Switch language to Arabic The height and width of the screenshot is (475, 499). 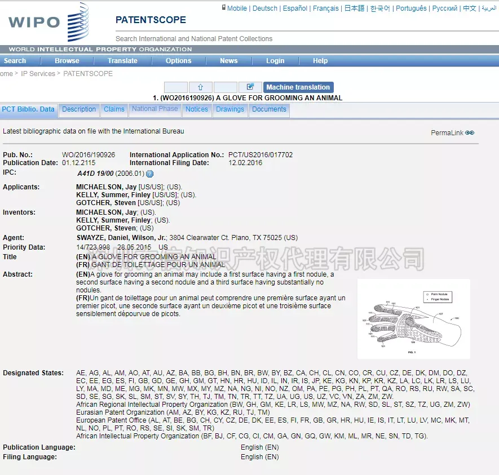[489, 8]
